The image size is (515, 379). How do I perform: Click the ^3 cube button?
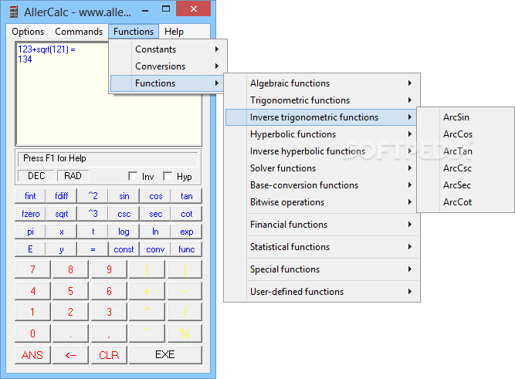[x=93, y=214]
